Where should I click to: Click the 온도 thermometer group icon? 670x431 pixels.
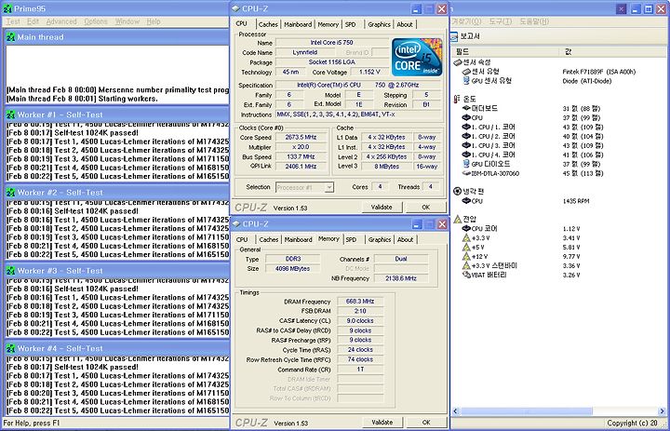point(458,99)
